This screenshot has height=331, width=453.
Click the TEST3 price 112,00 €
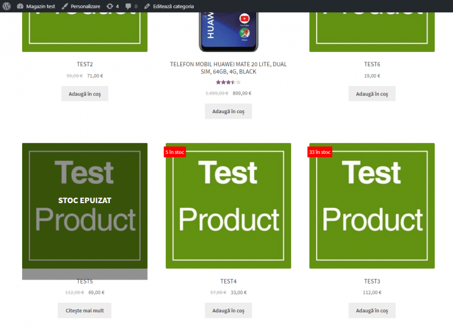pyautogui.click(x=372, y=293)
